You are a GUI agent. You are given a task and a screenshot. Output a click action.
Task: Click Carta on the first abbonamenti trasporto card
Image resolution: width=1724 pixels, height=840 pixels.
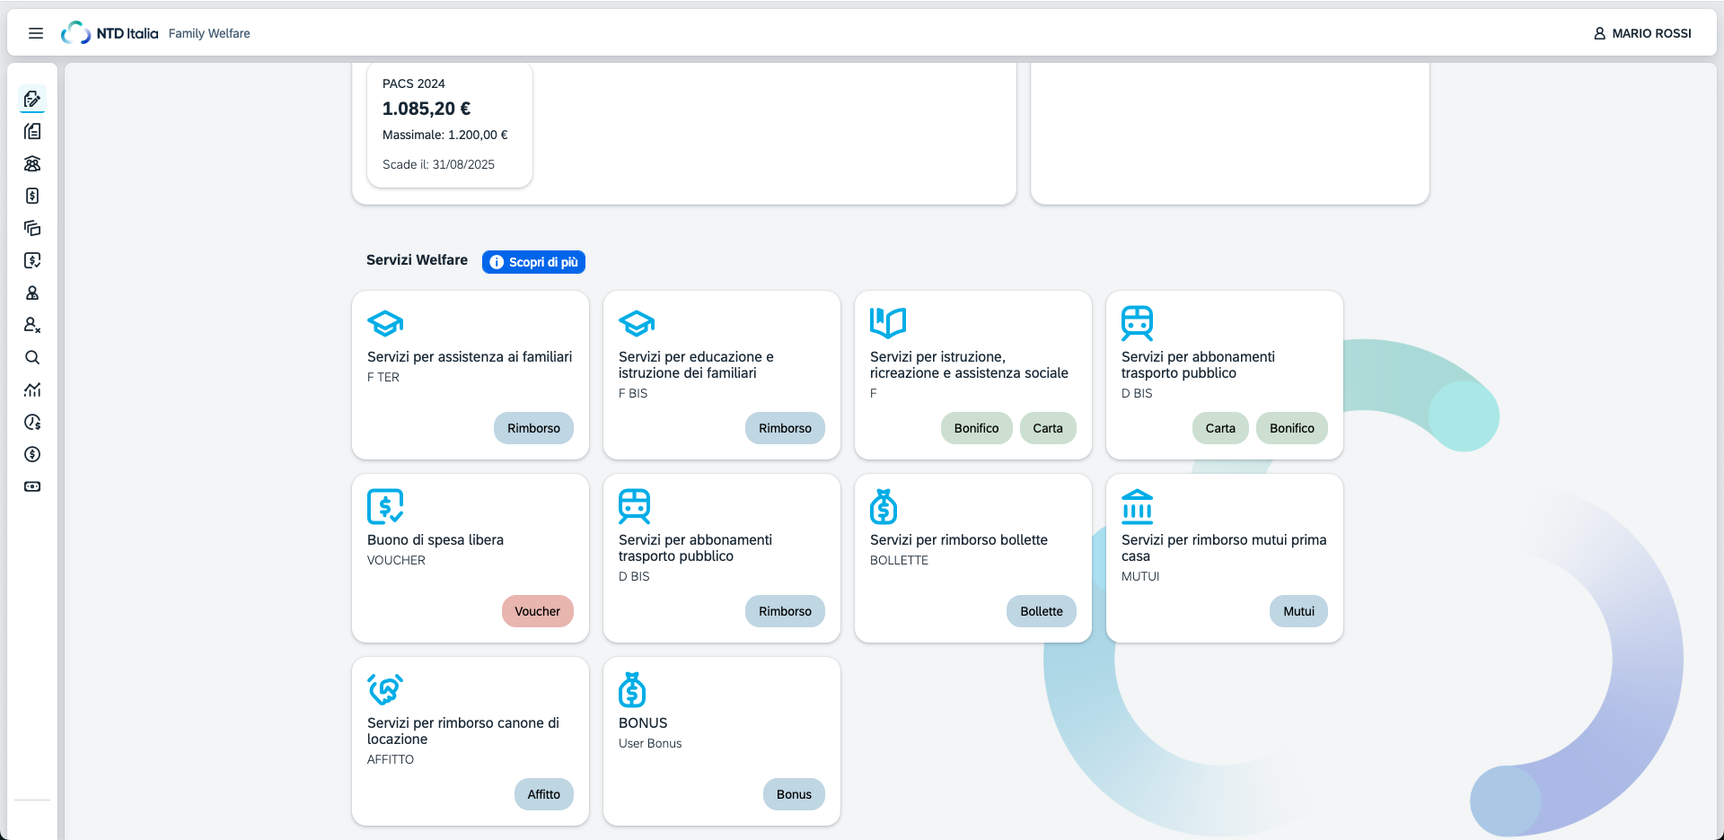coord(1220,428)
